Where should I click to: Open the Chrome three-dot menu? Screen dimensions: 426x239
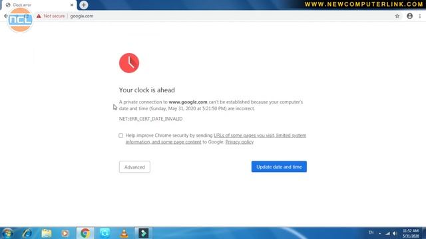click(x=420, y=16)
